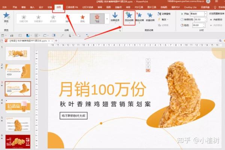225x150 pixels.
Task: Select the 淡化 fade animation effect
Action: click(82, 19)
